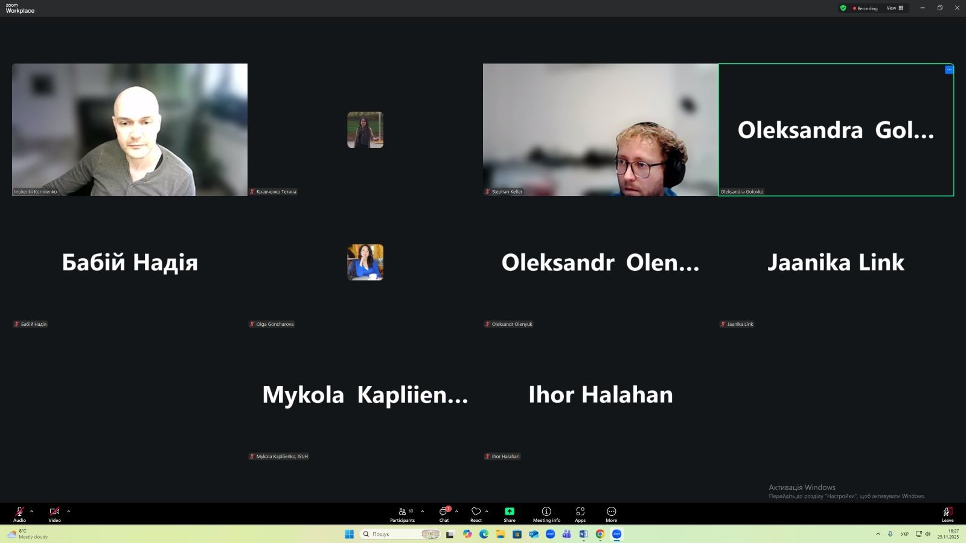Screen dimensions: 966x543
Task: Open the More options menu
Action: click(x=611, y=513)
